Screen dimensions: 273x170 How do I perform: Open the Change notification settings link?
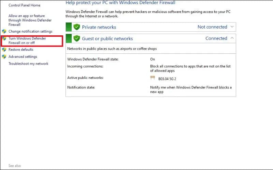tap(30, 32)
